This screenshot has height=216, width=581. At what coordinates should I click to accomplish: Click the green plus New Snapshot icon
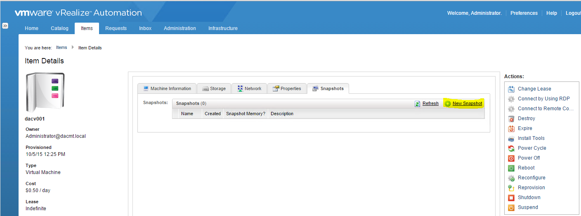[448, 104]
